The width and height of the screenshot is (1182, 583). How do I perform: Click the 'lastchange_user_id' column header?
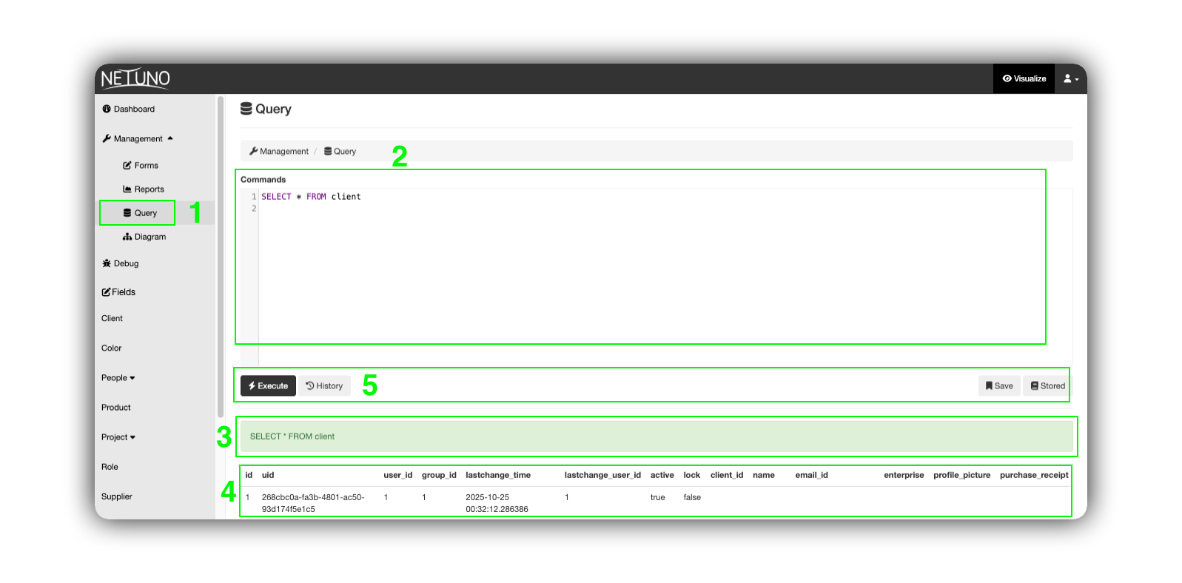(x=602, y=475)
